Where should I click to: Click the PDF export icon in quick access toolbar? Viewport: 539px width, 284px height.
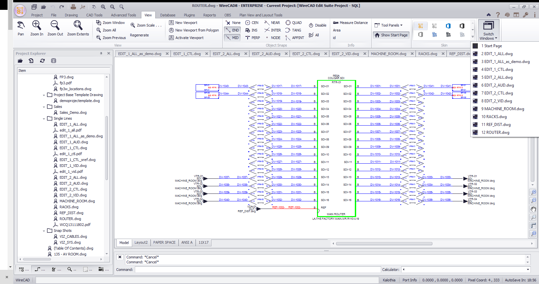click(83, 7)
